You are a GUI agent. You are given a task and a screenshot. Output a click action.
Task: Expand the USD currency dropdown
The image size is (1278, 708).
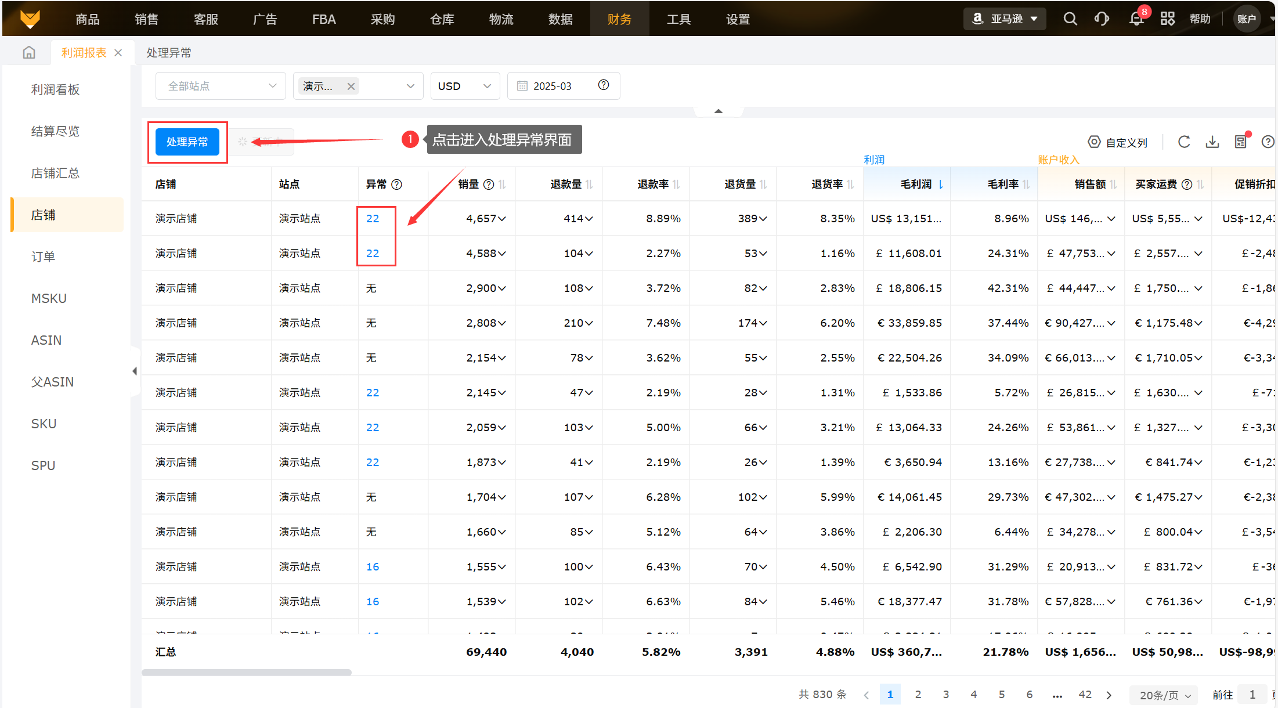coord(465,86)
